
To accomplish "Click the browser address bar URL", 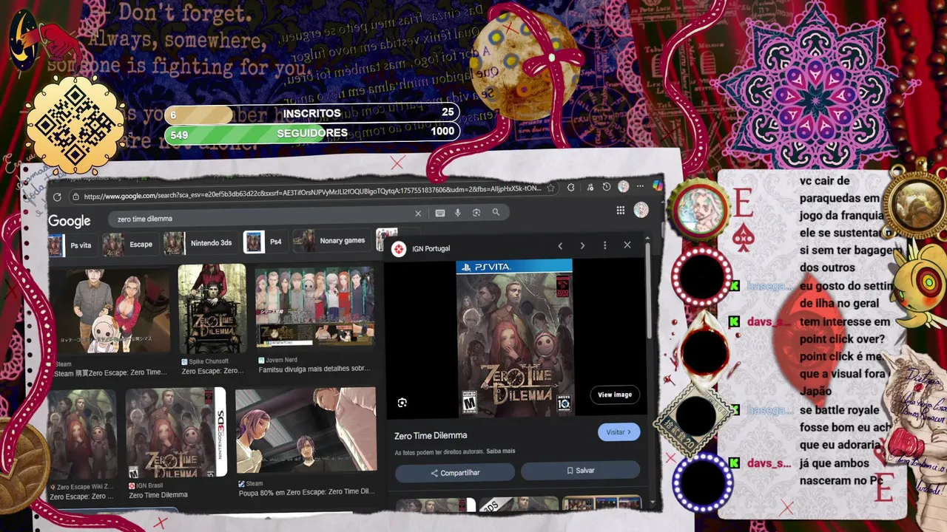I will [312, 193].
